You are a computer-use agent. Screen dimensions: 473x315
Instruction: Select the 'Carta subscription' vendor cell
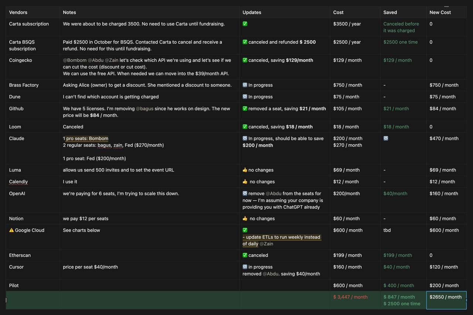[33, 27]
